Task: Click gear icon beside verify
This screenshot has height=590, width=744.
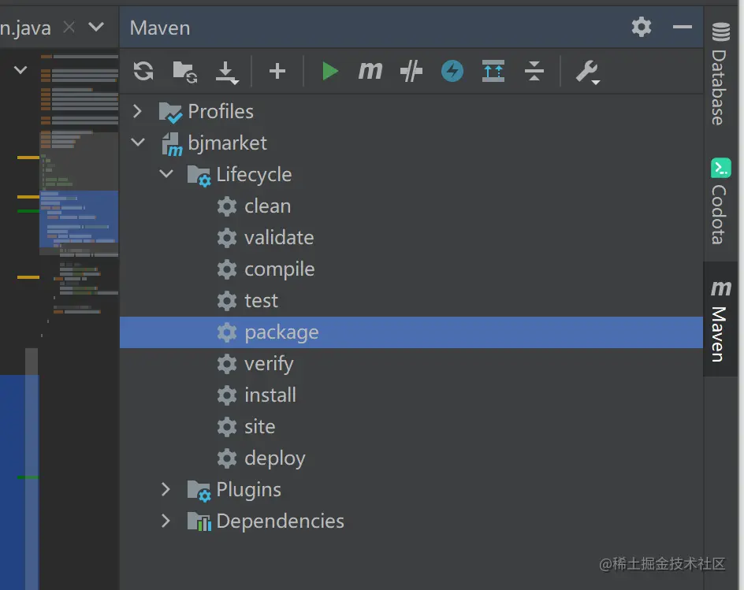Action: pos(227,364)
